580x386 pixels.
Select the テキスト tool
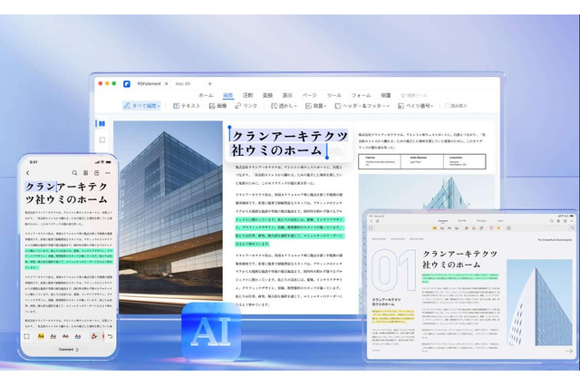pyautogui.click(x=187, y=106)
